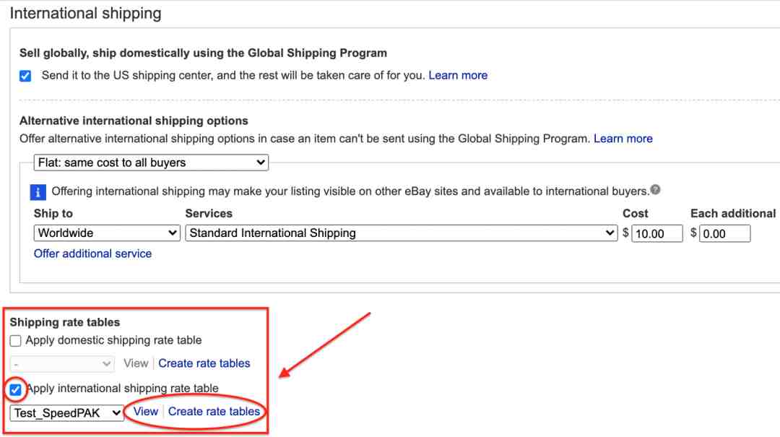Enable Apply domestic shipping rate table
This screenshot has width=780, height=437.
tap(15, 341)
